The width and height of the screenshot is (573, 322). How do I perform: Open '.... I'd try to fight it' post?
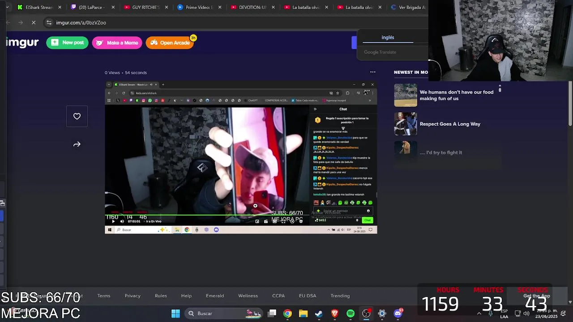coord(441,153)
